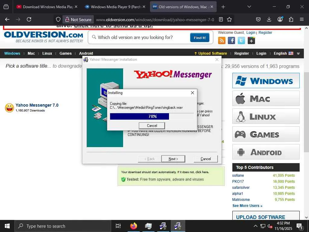Screen dimensions: 309x232
Task: Select Windows in site navigation
Action: (x=12, y=53)
